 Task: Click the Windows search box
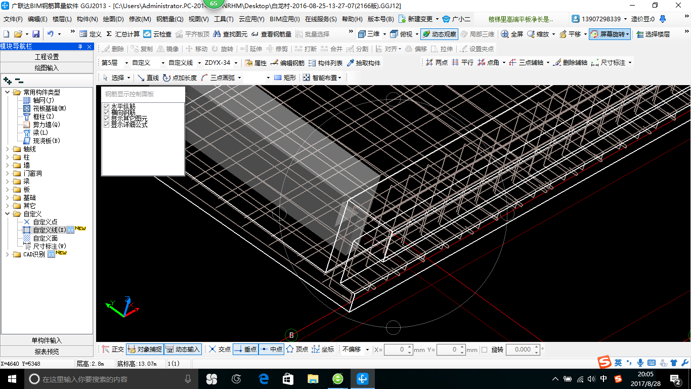pos(112,379)
